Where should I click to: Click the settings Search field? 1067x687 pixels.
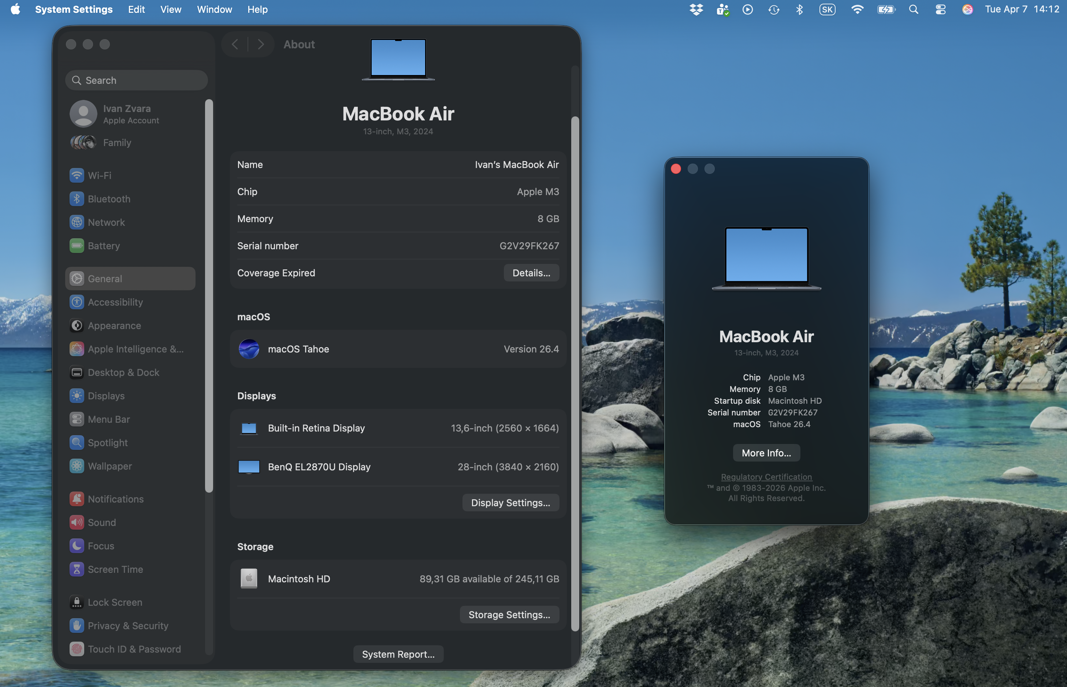[137, 80]
